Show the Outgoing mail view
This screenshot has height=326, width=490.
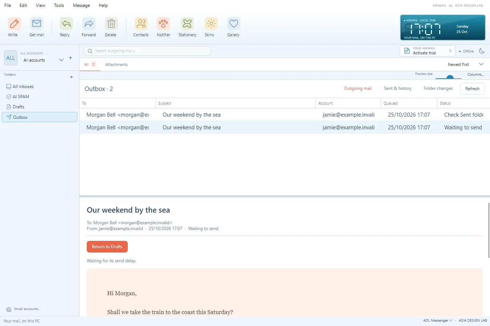(358, 88)
